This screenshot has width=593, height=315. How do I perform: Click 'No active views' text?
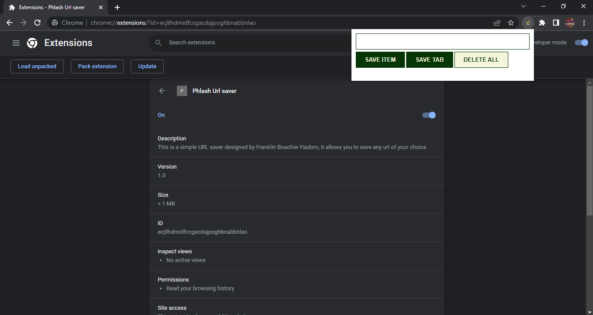pos(186,260)
